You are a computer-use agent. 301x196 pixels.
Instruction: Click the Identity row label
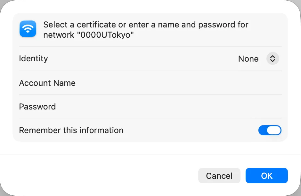click(x=33, y=58)
